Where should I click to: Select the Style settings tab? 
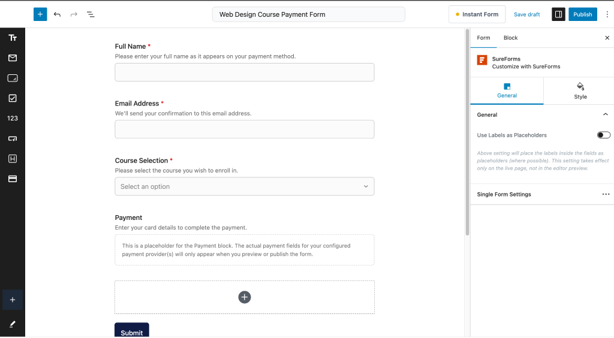pos(580,90)
